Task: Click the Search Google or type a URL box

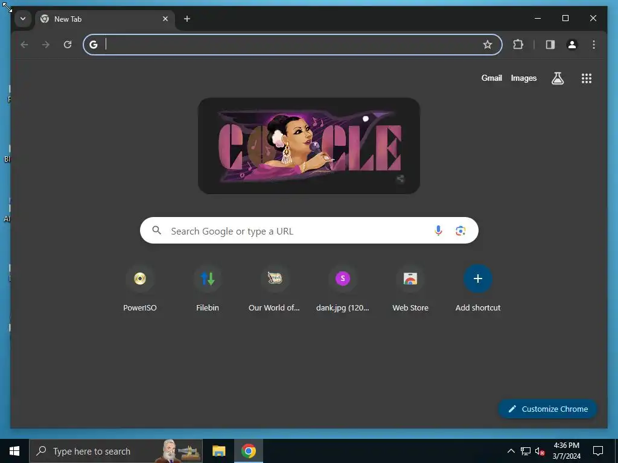Action: [x=309, y=230]
